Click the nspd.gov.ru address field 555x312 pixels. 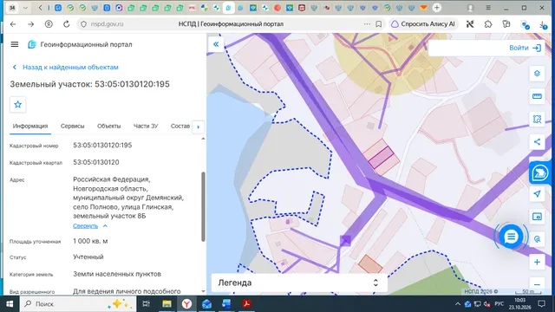coord(107,24)
